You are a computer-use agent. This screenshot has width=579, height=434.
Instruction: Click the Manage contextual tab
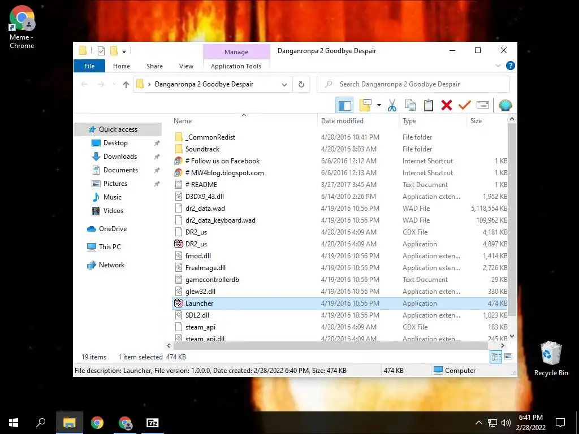coord(236,52)
